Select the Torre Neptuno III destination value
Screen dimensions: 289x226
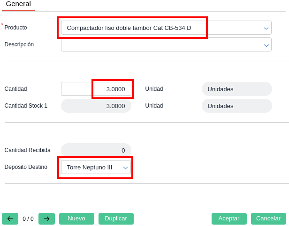pos(91,167)
